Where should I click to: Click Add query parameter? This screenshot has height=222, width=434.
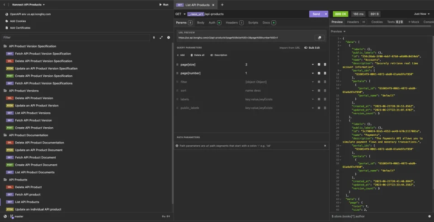click(x=180, y=55)
